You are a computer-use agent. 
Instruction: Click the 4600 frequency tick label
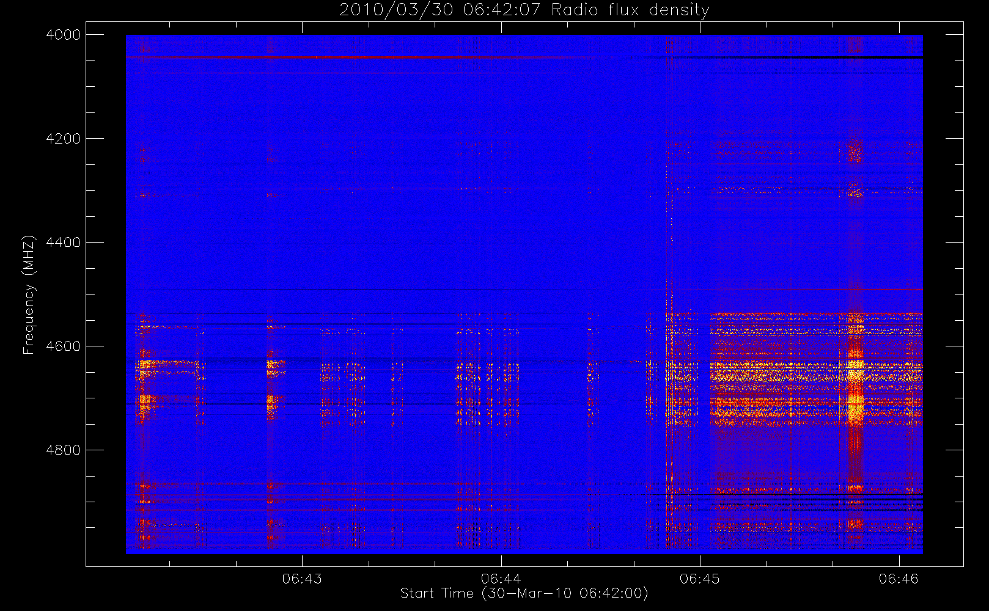64,346
